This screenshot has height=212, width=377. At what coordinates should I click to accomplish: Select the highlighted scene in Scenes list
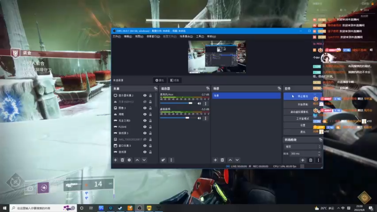246,96
